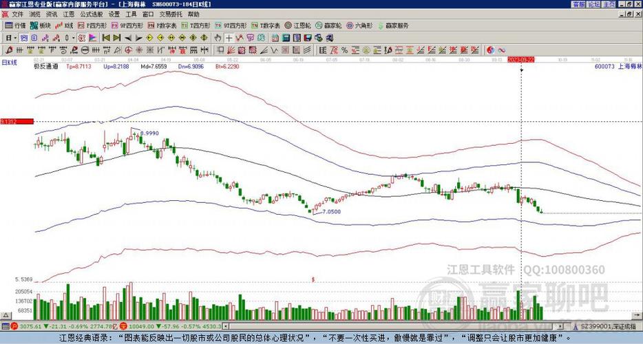Click the truck icon in toolbar
This screenshot has height=344, width=643.
pos(329,38)
